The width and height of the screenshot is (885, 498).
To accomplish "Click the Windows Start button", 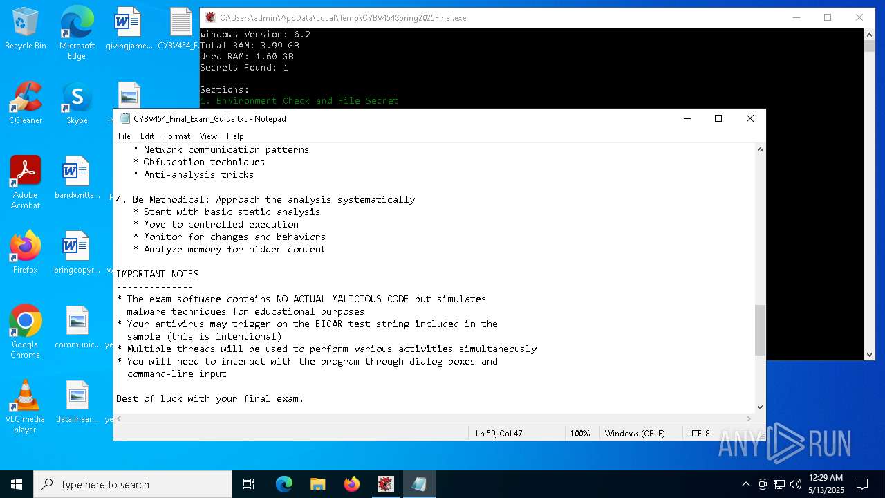I will (17, 484).
